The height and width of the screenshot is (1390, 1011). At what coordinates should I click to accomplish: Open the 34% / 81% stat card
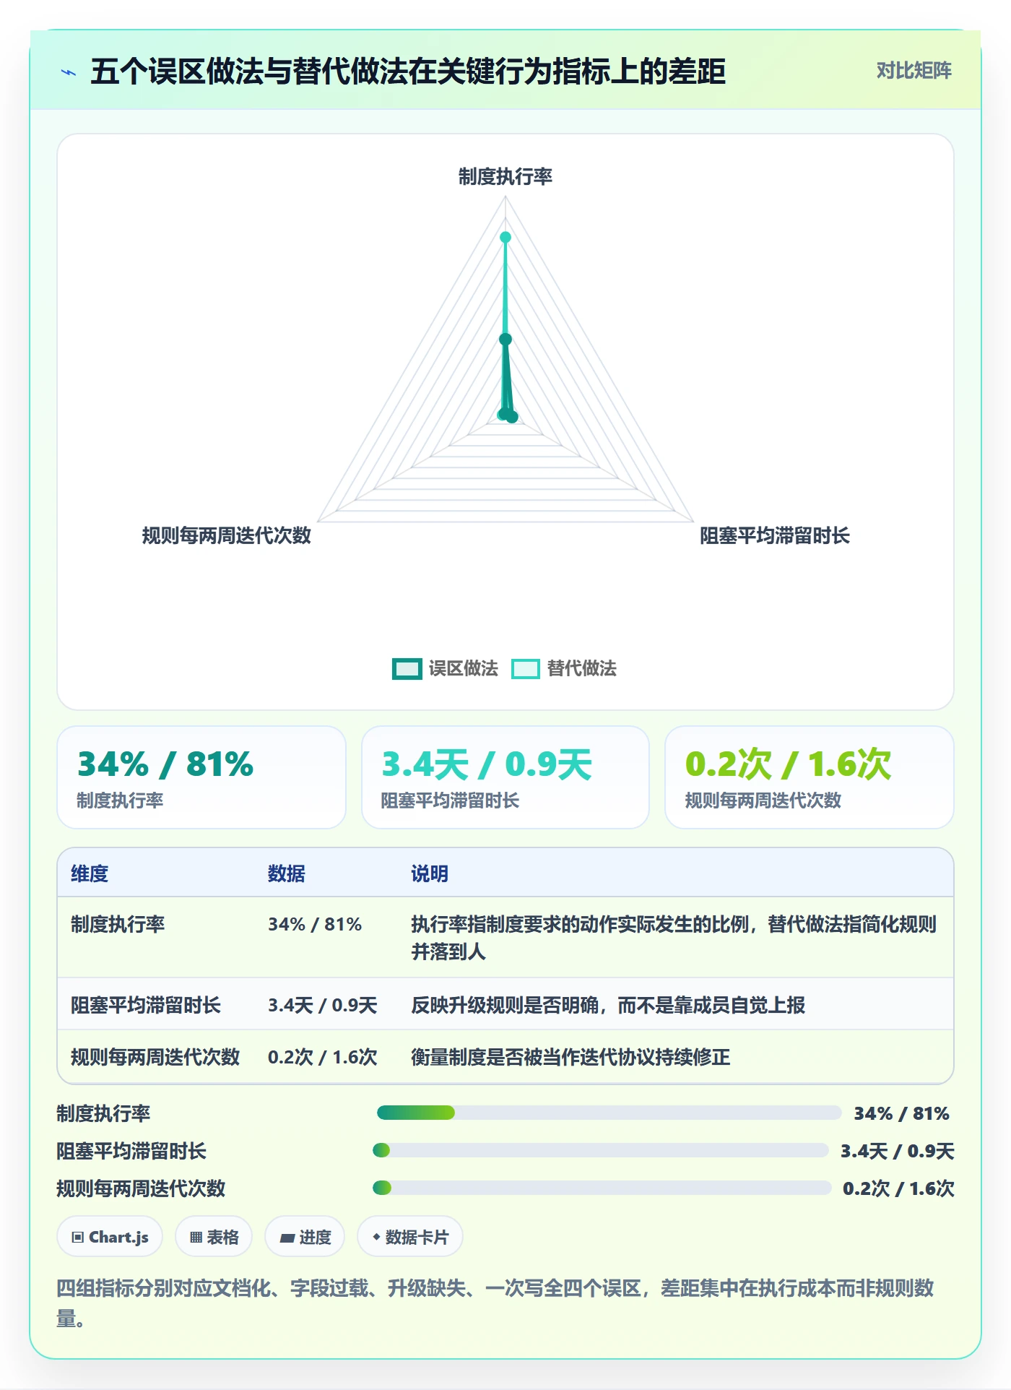(x=201, y=777)
